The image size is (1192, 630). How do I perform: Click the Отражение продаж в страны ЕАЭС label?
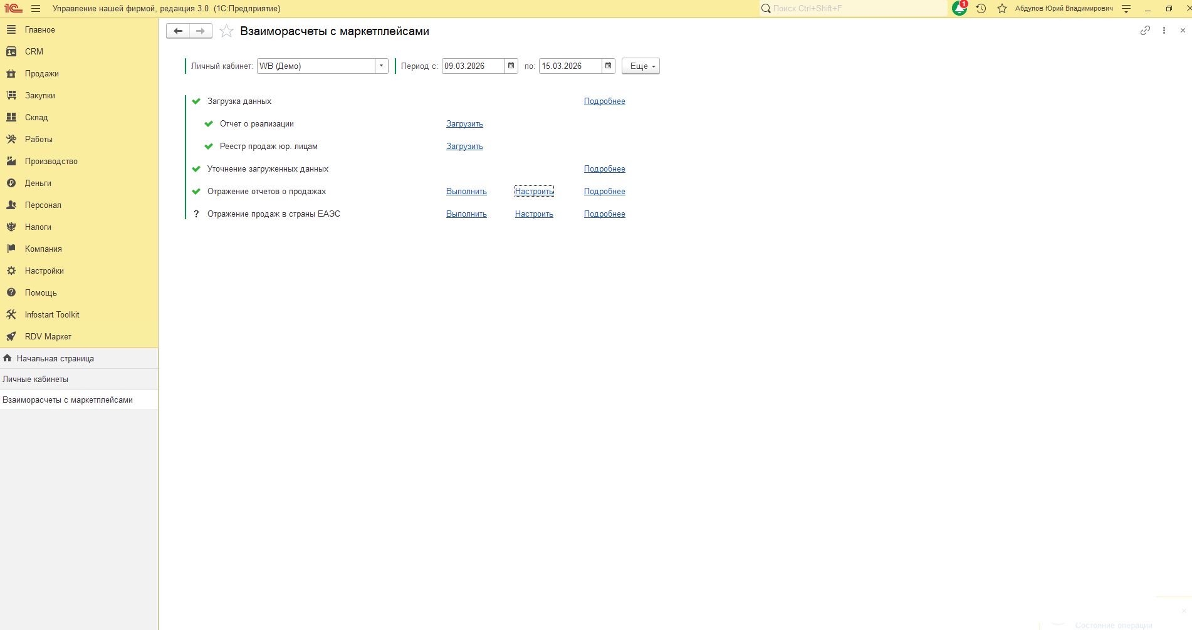pyautogui.click(x=274, y=214)
